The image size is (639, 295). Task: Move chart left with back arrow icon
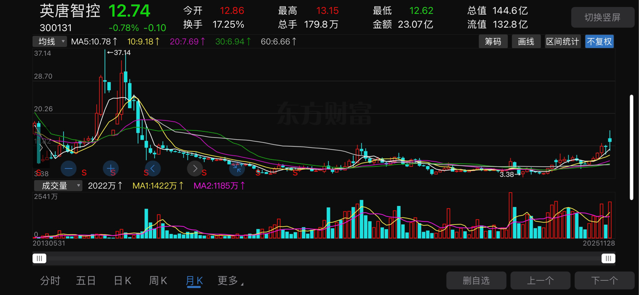point(153,168)
